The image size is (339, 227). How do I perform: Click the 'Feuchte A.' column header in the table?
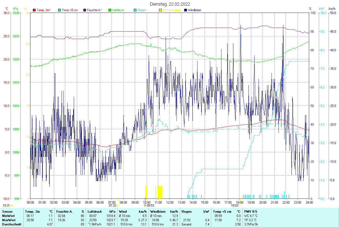[x=64, y=212]
